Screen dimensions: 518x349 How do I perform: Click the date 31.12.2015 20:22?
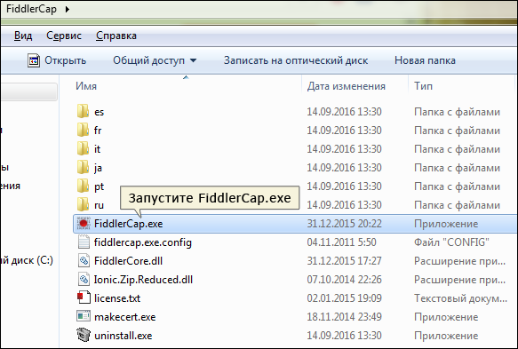pos(344,224)
